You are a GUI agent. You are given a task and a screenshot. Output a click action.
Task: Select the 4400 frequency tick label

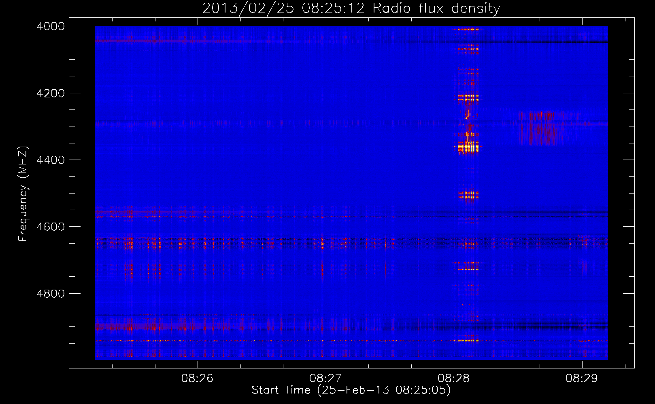pos(51,160)
